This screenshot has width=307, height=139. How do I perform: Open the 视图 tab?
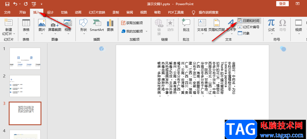point(144,12)
